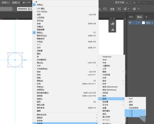Expand the 渐变 swatch library submenu

coord(111,81)
